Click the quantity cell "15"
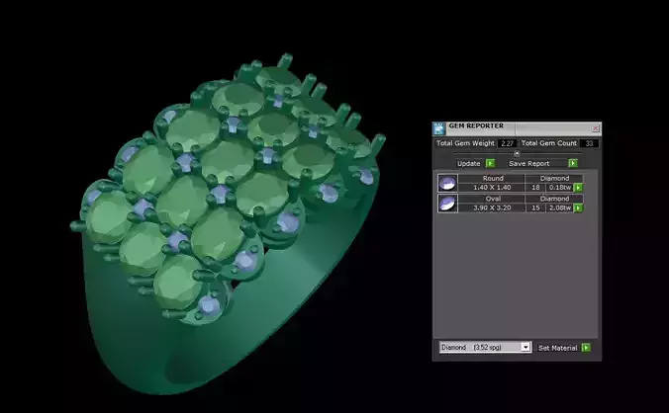 535,207
